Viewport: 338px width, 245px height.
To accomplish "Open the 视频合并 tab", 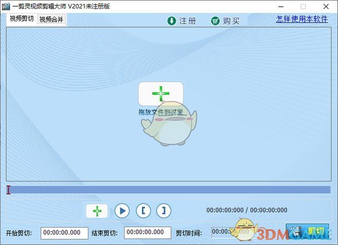I will [51, 20].
